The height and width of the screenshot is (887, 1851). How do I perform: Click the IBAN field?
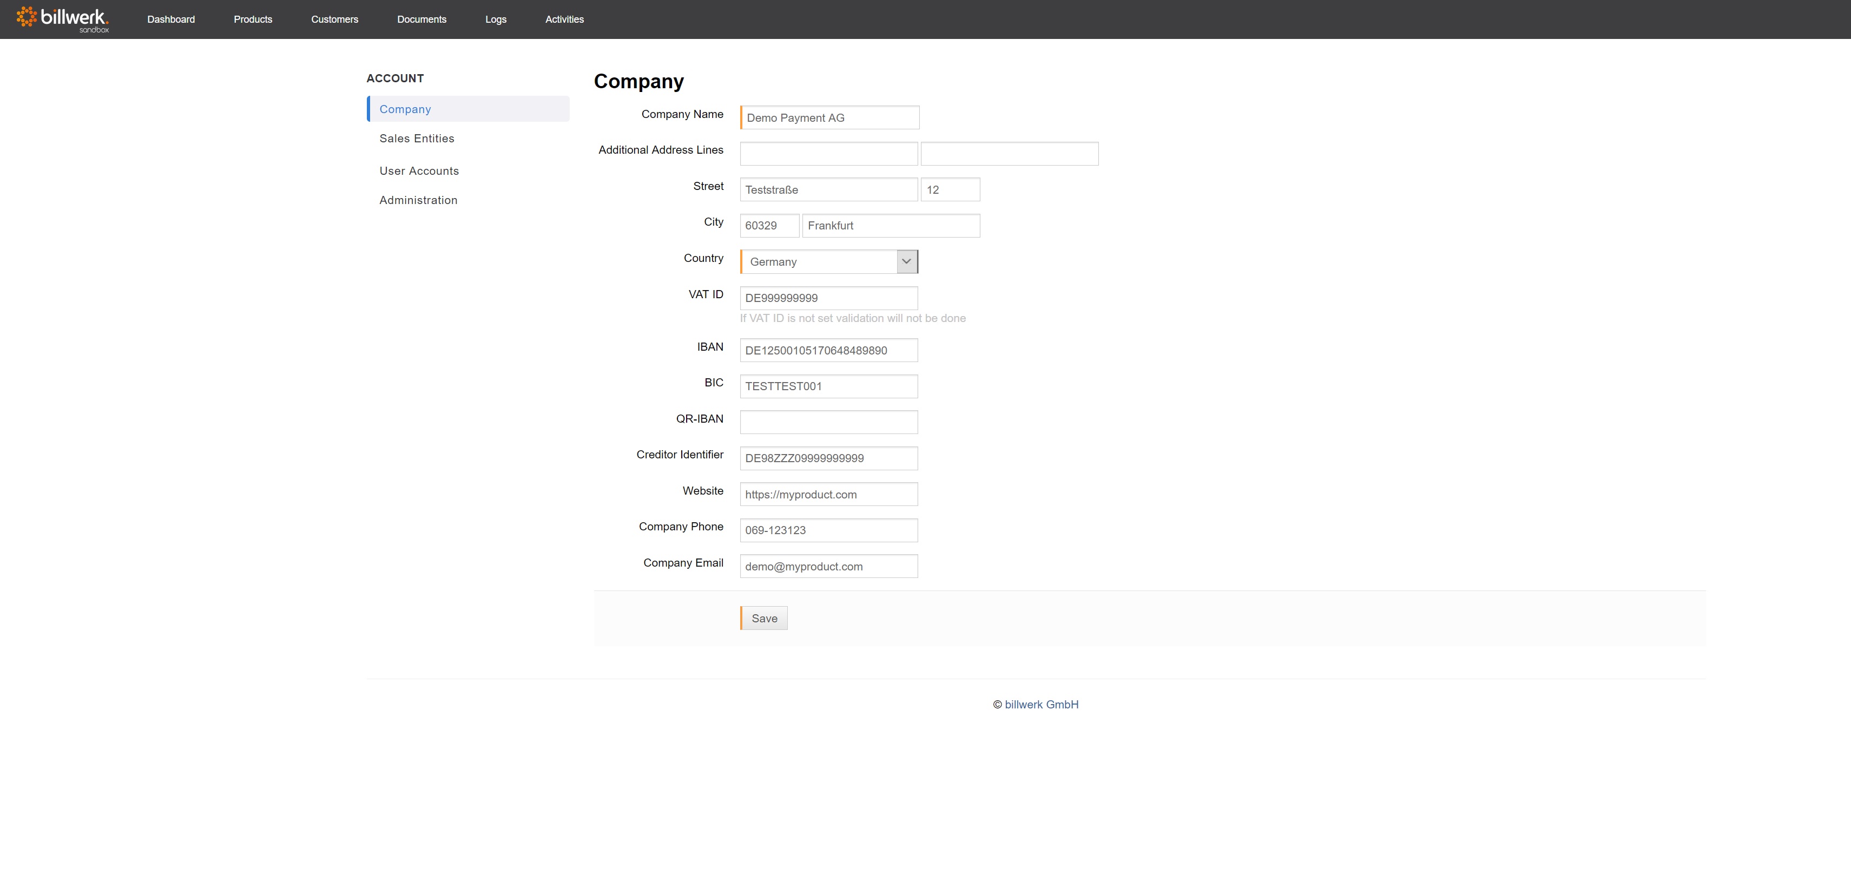click(x=829, y=351)
